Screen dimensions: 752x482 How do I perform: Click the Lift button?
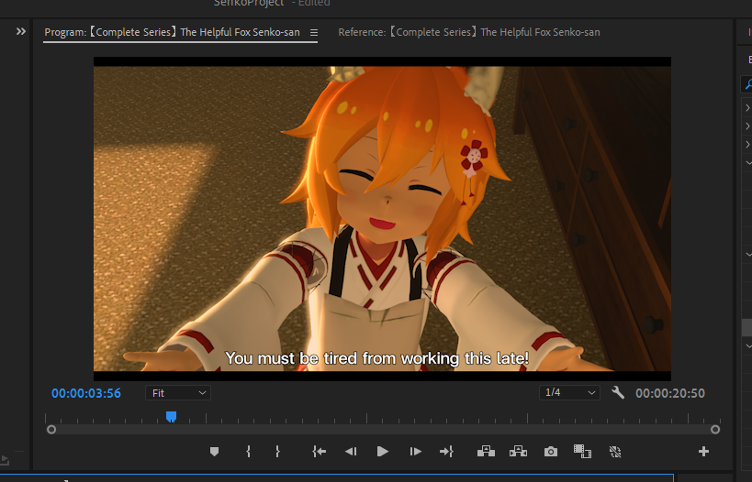[x=486, y=451]
